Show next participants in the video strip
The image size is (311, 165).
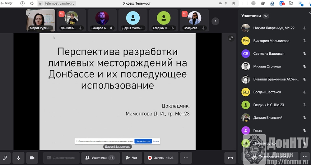[215, 21]
